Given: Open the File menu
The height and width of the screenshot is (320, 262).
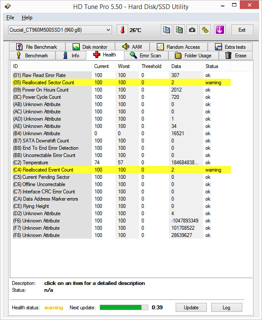Looking at the screenshot, I should (x=10, y=18).
